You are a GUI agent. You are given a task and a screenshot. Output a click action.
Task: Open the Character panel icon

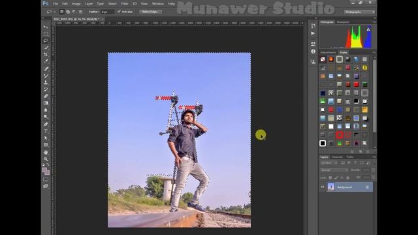coord(313,44)
